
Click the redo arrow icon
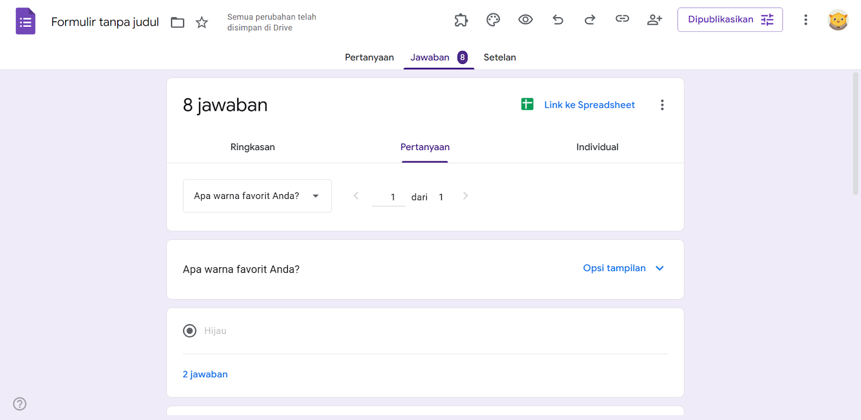point(590,20)
